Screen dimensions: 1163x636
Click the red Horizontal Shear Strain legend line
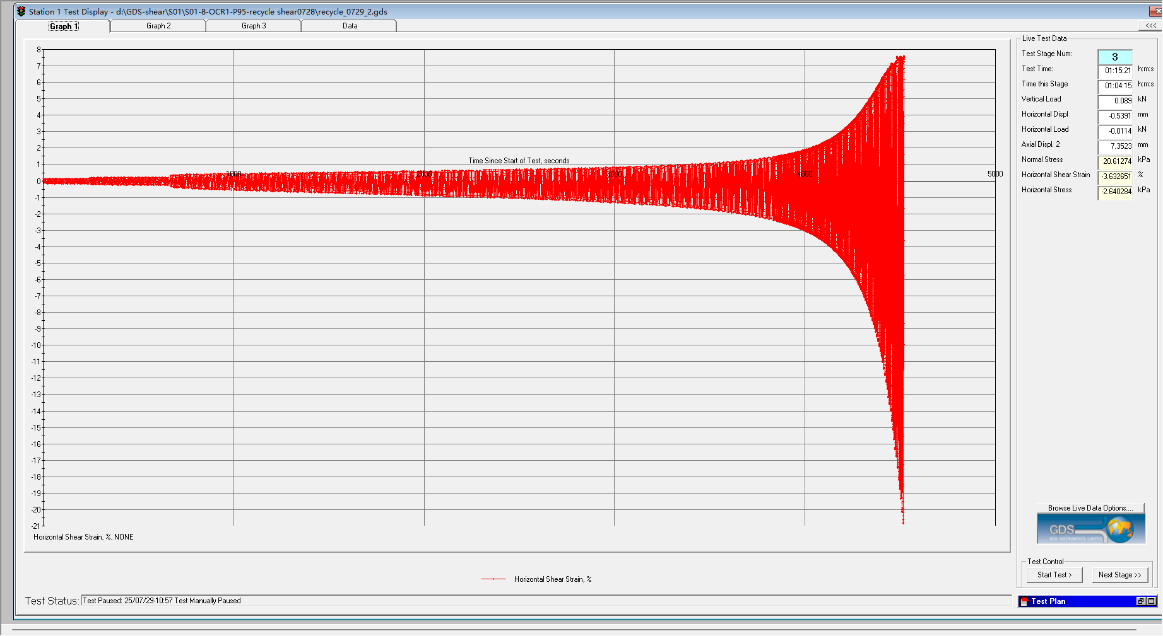[x=493, y=579]
